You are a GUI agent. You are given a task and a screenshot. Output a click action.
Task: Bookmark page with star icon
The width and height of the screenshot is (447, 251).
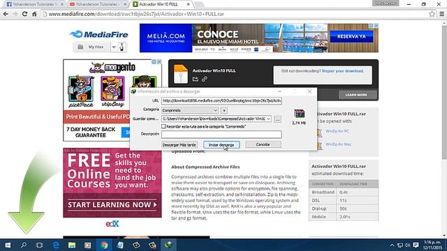point(432,14)
